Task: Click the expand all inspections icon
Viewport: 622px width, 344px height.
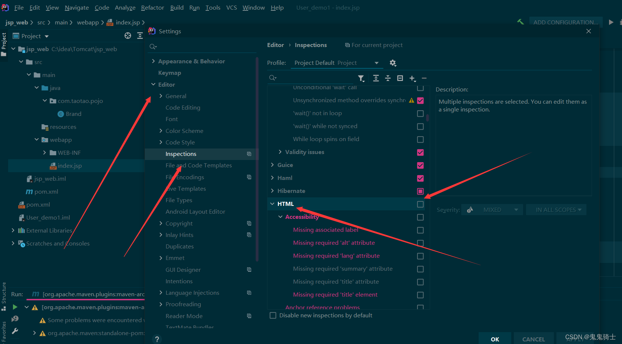Action: (376, 78)
